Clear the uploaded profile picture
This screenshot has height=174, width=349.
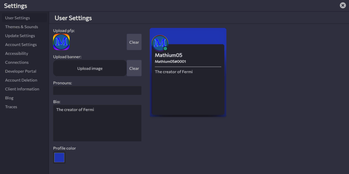tap(134, 42)
